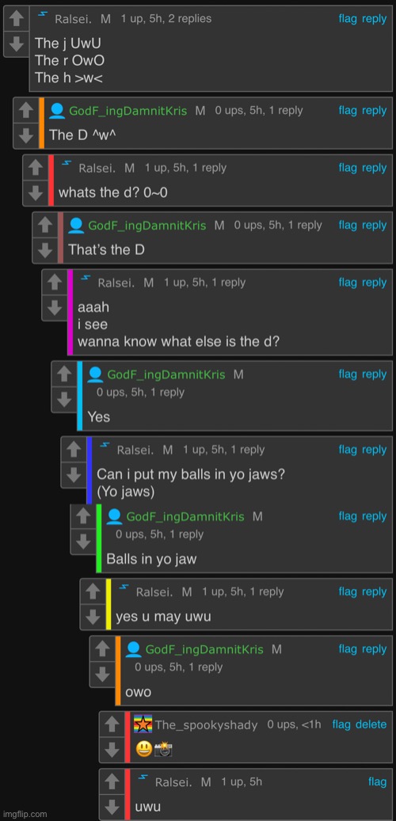This screenshot has width=396, height=821.
Task: Upvote the "yes u may uwu" comment
Action: tap(93, 591)
